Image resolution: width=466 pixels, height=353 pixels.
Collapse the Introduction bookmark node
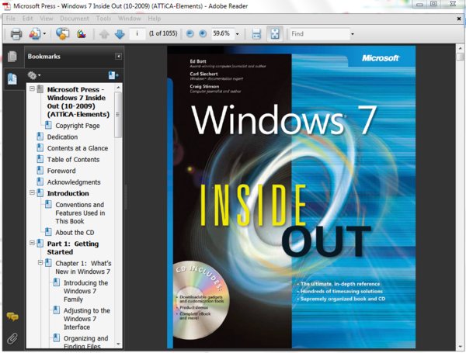(x=32, y=192)
